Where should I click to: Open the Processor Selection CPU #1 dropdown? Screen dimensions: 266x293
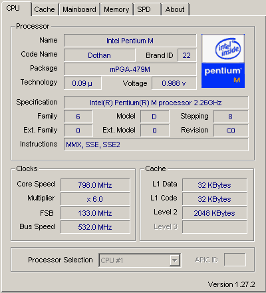point(140,260)
